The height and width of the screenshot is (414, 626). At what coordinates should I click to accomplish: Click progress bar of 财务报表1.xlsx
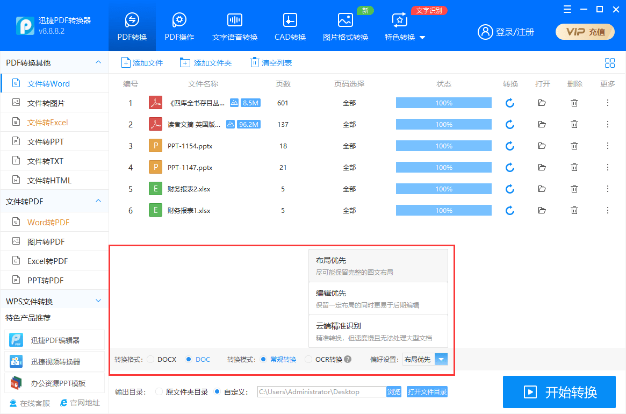pyautogui.click(x=443, y=210)
